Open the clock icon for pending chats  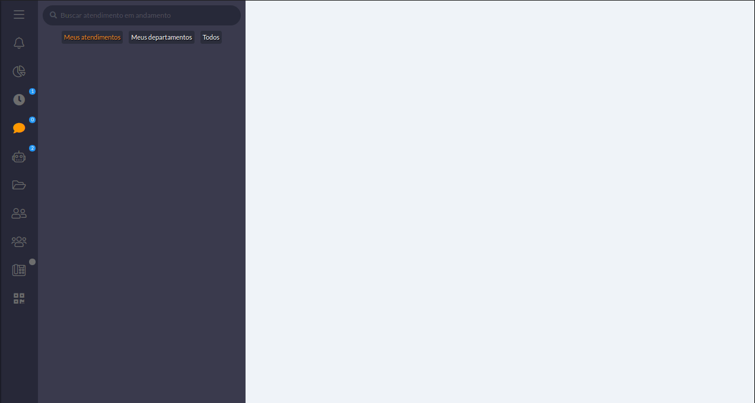coord(19,99)
